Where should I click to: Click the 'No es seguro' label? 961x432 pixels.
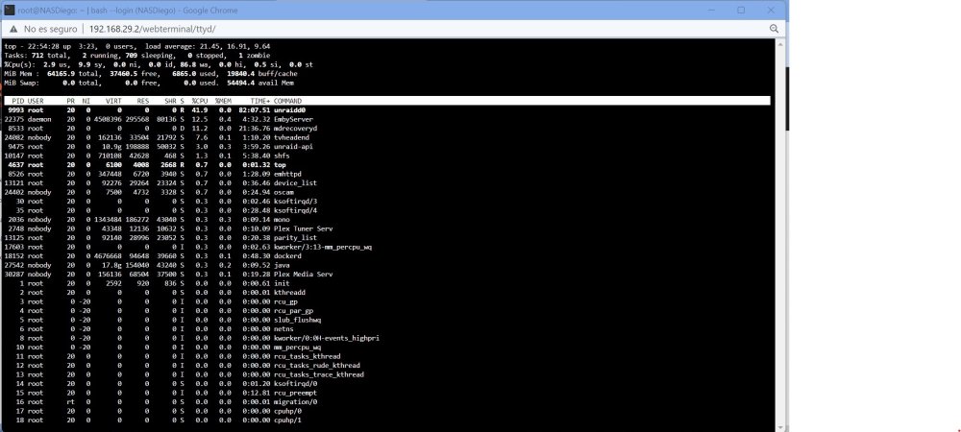50,29
